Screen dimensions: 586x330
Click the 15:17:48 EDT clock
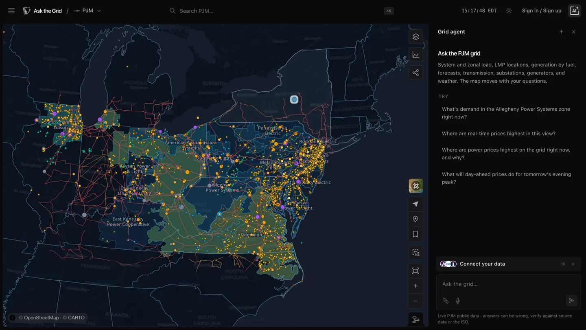tap(479, 11)
